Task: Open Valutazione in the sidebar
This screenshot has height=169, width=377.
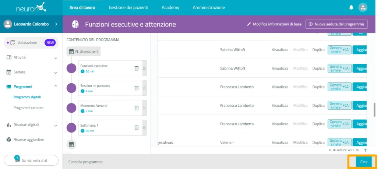Action: pos(31,43)
